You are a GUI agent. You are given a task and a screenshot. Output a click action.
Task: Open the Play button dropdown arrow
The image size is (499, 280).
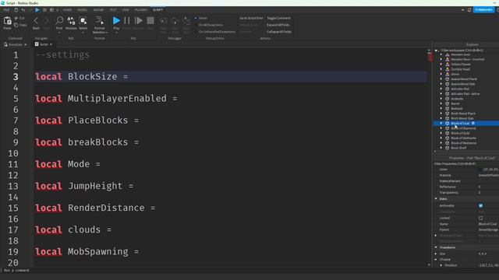116,33
